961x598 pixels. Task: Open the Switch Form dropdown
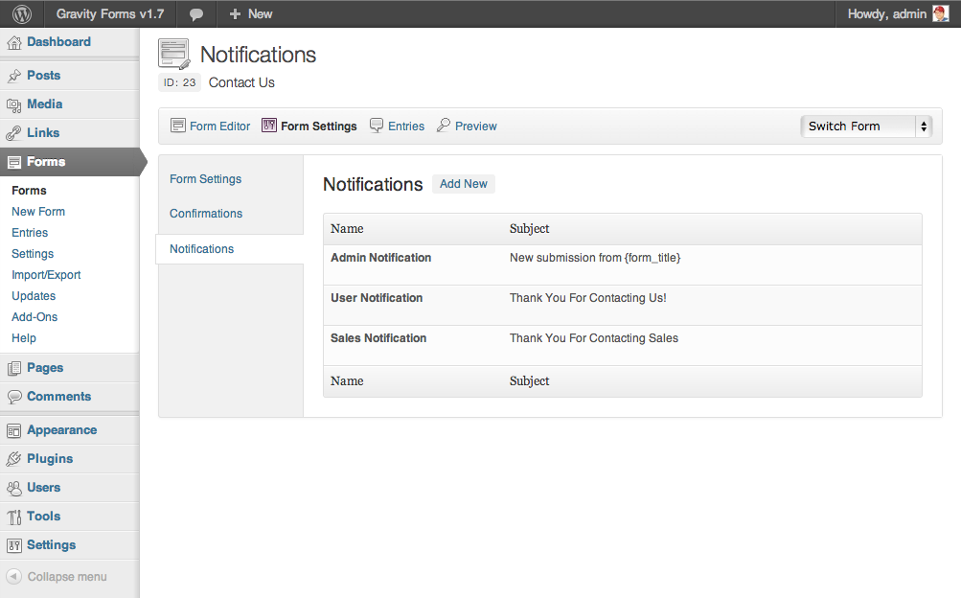pos(866,126)
